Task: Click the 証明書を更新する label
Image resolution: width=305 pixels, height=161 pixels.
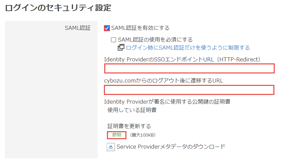Action: [x=129, y=126]
